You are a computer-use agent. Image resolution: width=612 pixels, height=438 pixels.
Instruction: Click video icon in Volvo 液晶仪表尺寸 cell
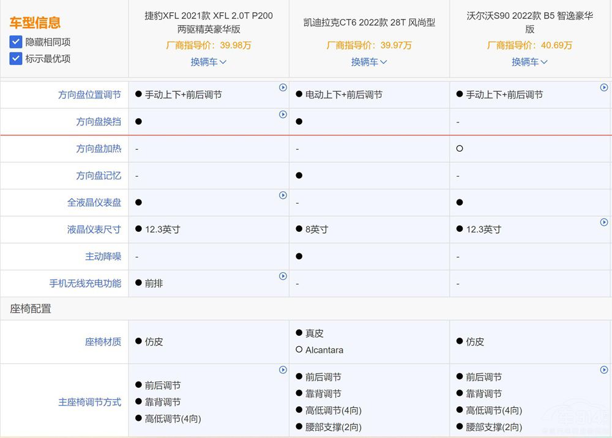604,222
